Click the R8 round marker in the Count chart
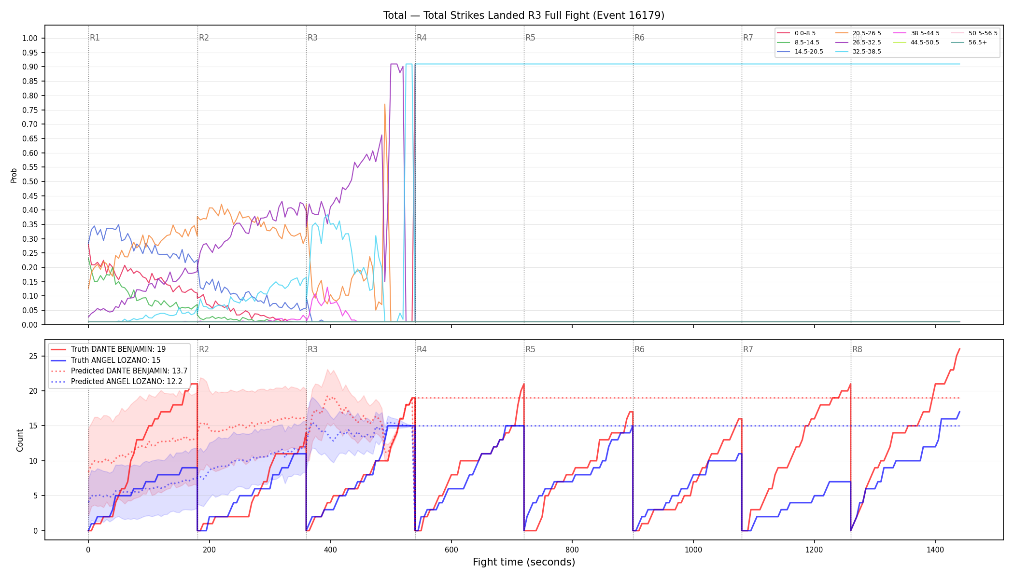 point(857,349)
